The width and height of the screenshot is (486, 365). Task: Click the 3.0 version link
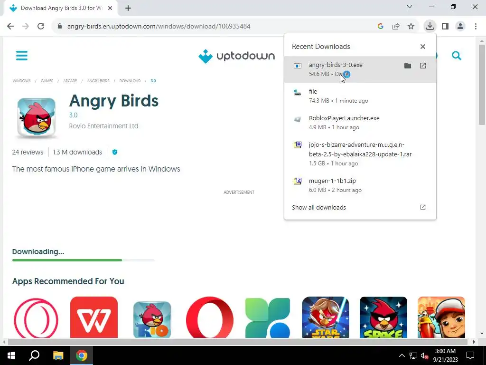click(x=73, y=115)
